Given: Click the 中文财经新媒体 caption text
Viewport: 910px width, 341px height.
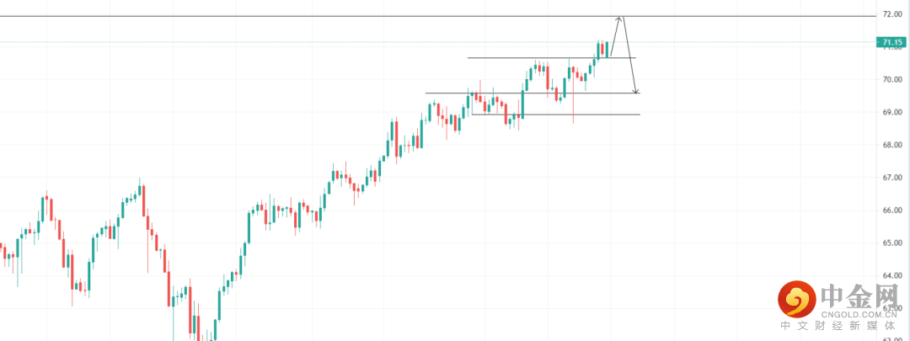Looking at the screenshot, I should [843, 327].
